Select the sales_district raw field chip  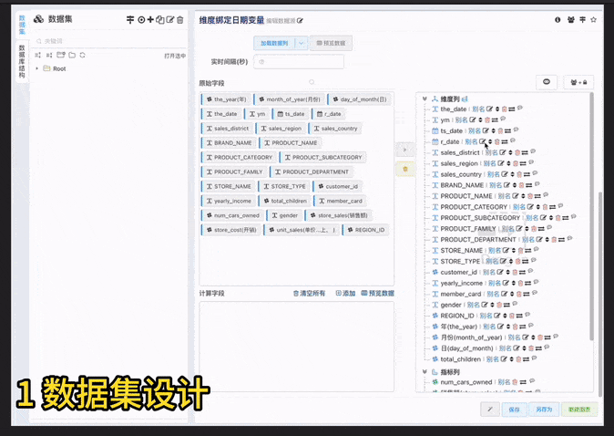coord(228,129)
